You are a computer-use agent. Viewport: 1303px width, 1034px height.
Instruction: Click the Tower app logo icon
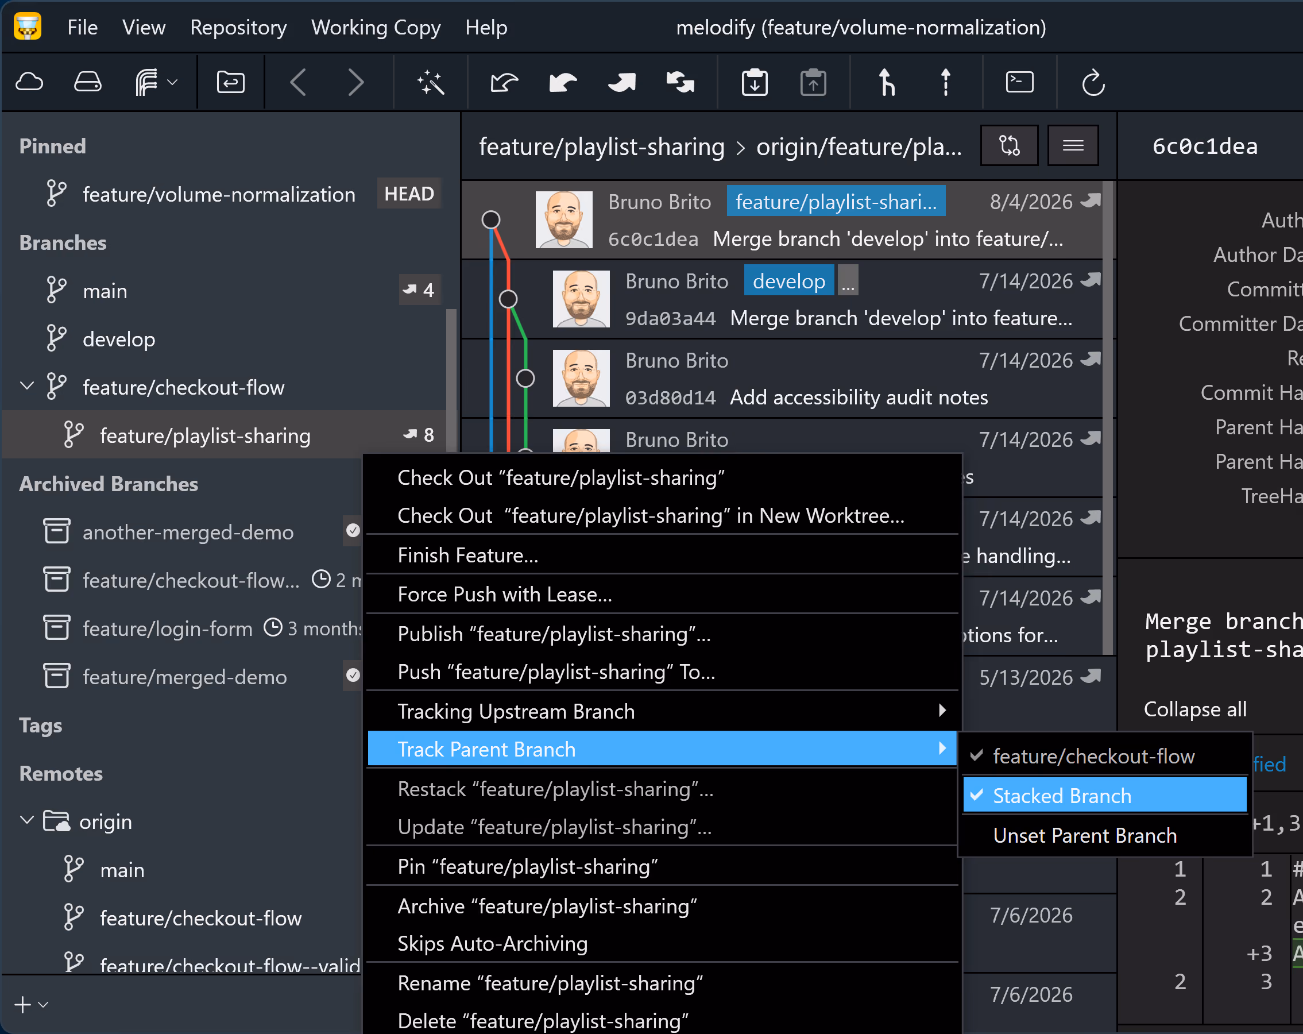pos(27,26)
